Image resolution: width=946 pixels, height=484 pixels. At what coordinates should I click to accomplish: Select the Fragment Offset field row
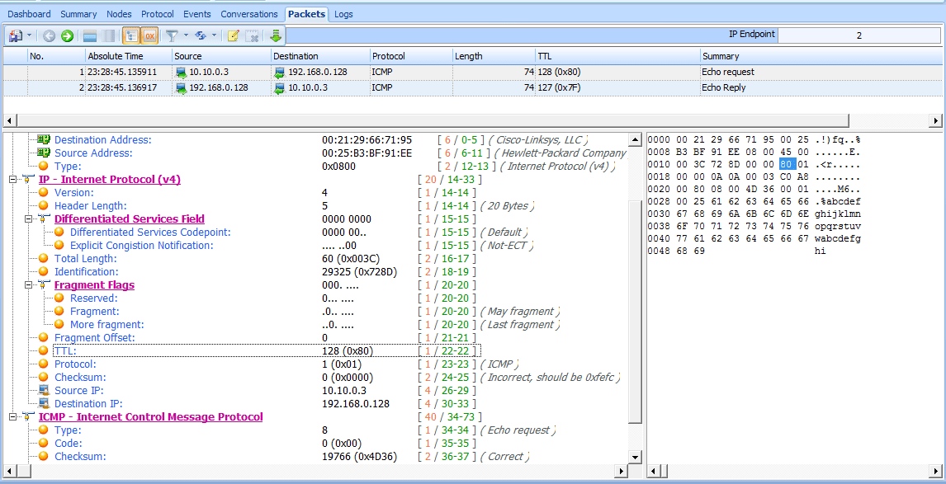[x=257, y=337]
